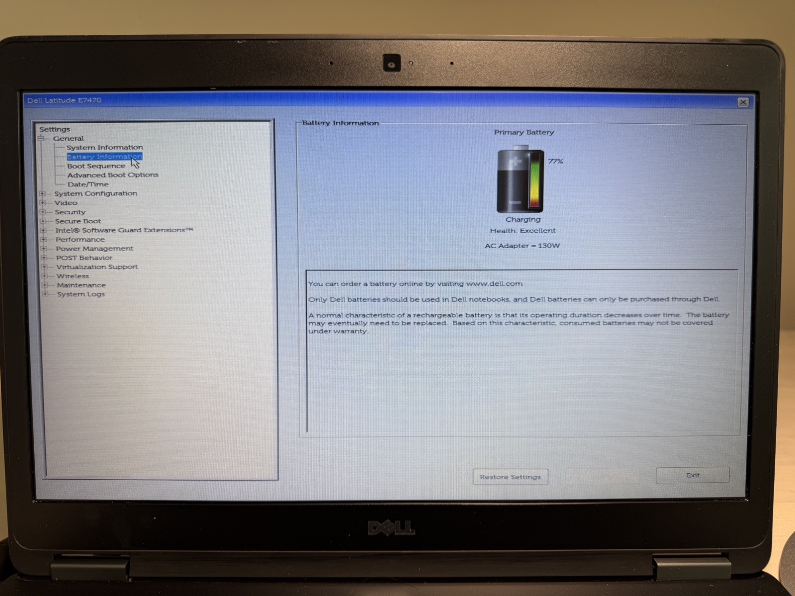This screenshot has height=596, width=795.
Task: Select the POST Behavior label
Action: click(x=84, y=258)
